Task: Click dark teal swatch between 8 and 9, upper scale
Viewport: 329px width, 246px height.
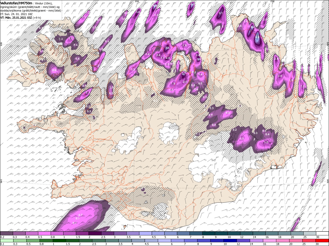Action: (x=208, y=233)
